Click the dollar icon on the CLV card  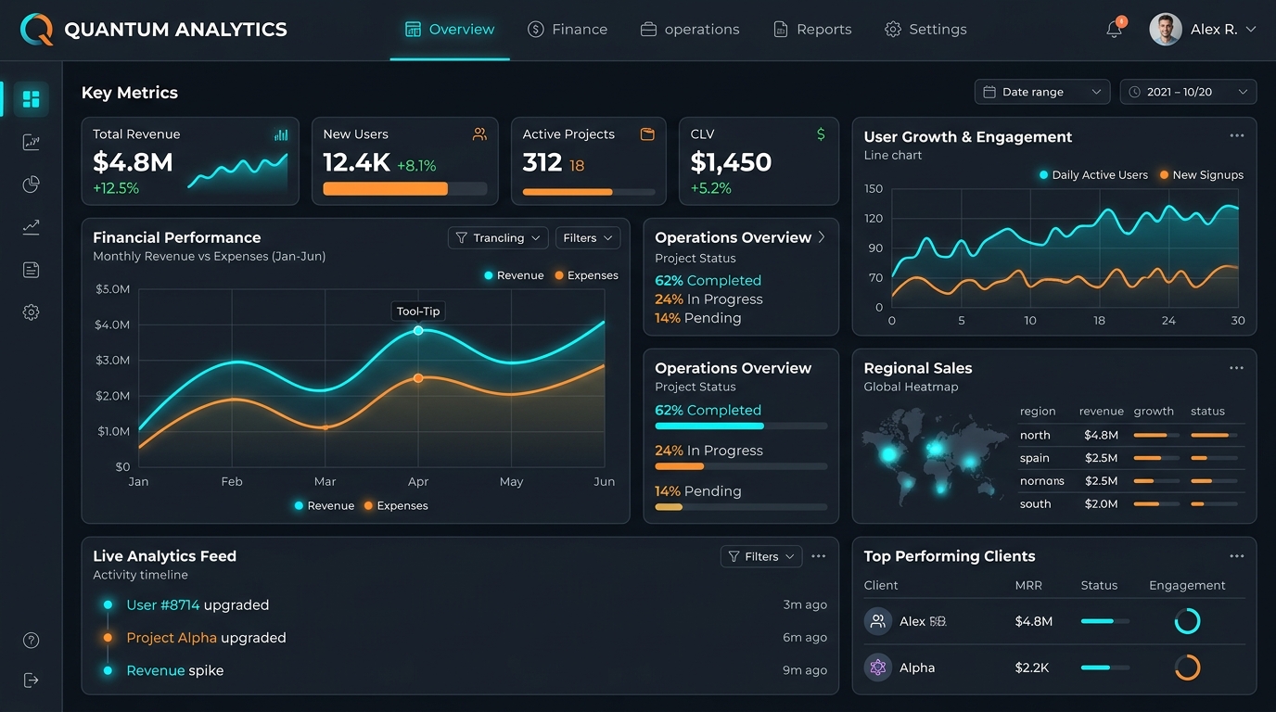821,134
